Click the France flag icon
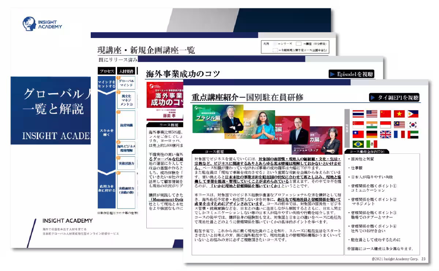The height and width of the screenshot is (271, 439). pos(399,134)
